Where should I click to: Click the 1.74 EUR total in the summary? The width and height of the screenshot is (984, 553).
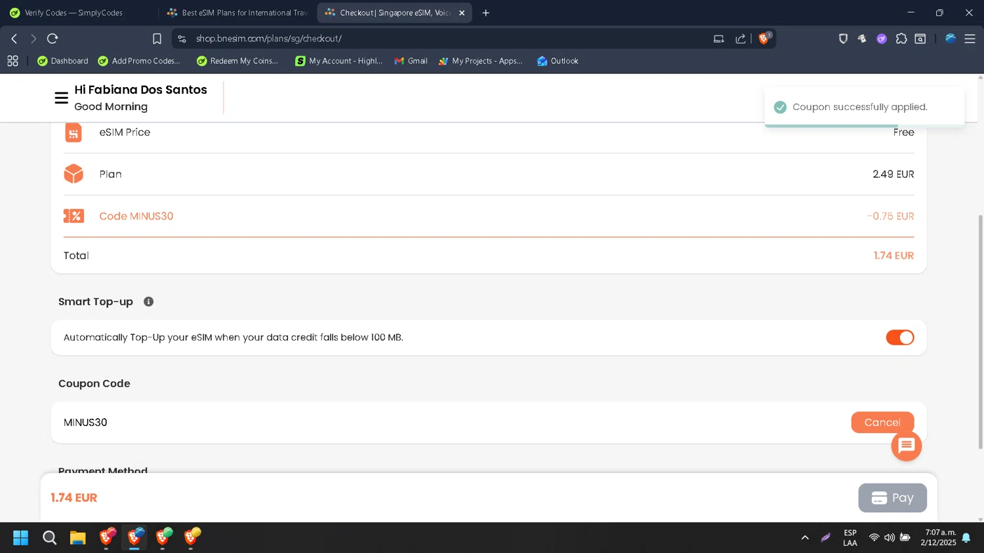point(893,256)
